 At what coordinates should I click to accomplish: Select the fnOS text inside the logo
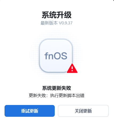[56, 56]
